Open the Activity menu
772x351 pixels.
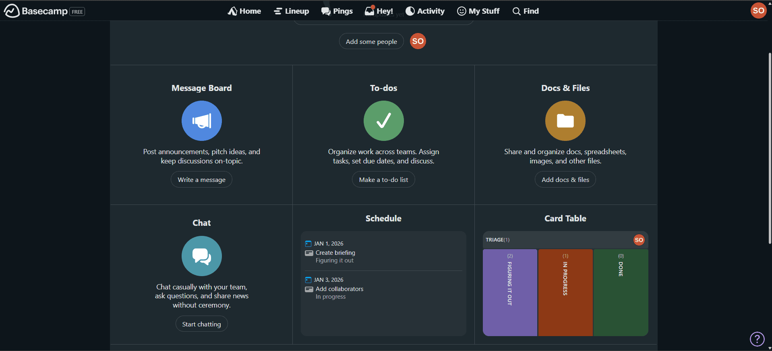click(x=425, y=11)
